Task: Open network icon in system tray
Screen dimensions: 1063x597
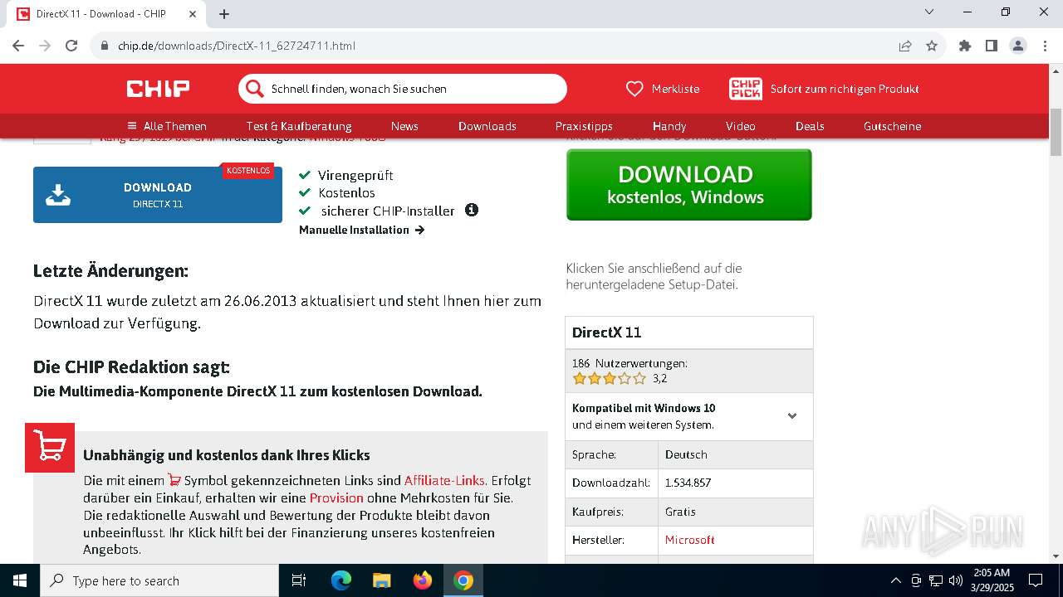Action: tap(936, 580)
